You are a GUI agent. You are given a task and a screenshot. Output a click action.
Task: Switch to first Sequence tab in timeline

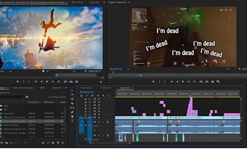point(86,88)
